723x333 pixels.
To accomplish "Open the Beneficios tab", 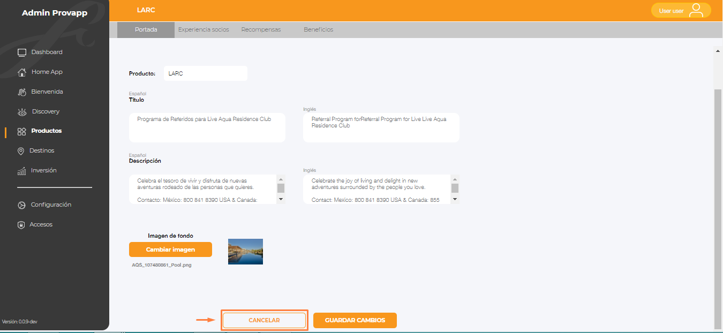I will pos(318,30).
